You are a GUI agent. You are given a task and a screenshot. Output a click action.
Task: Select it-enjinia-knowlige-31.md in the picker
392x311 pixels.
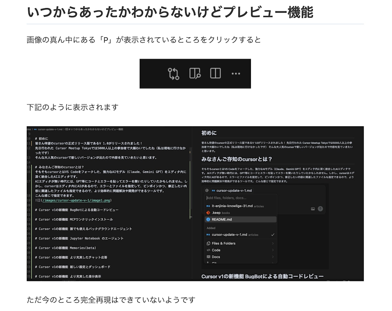240,206
